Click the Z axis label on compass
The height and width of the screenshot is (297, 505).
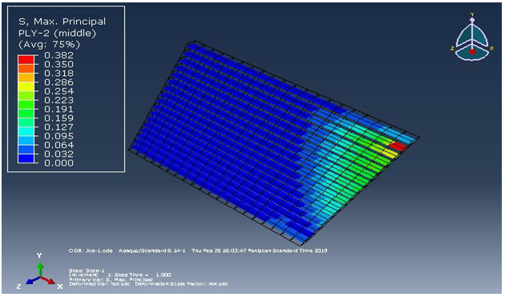click(x=453, y=48)
